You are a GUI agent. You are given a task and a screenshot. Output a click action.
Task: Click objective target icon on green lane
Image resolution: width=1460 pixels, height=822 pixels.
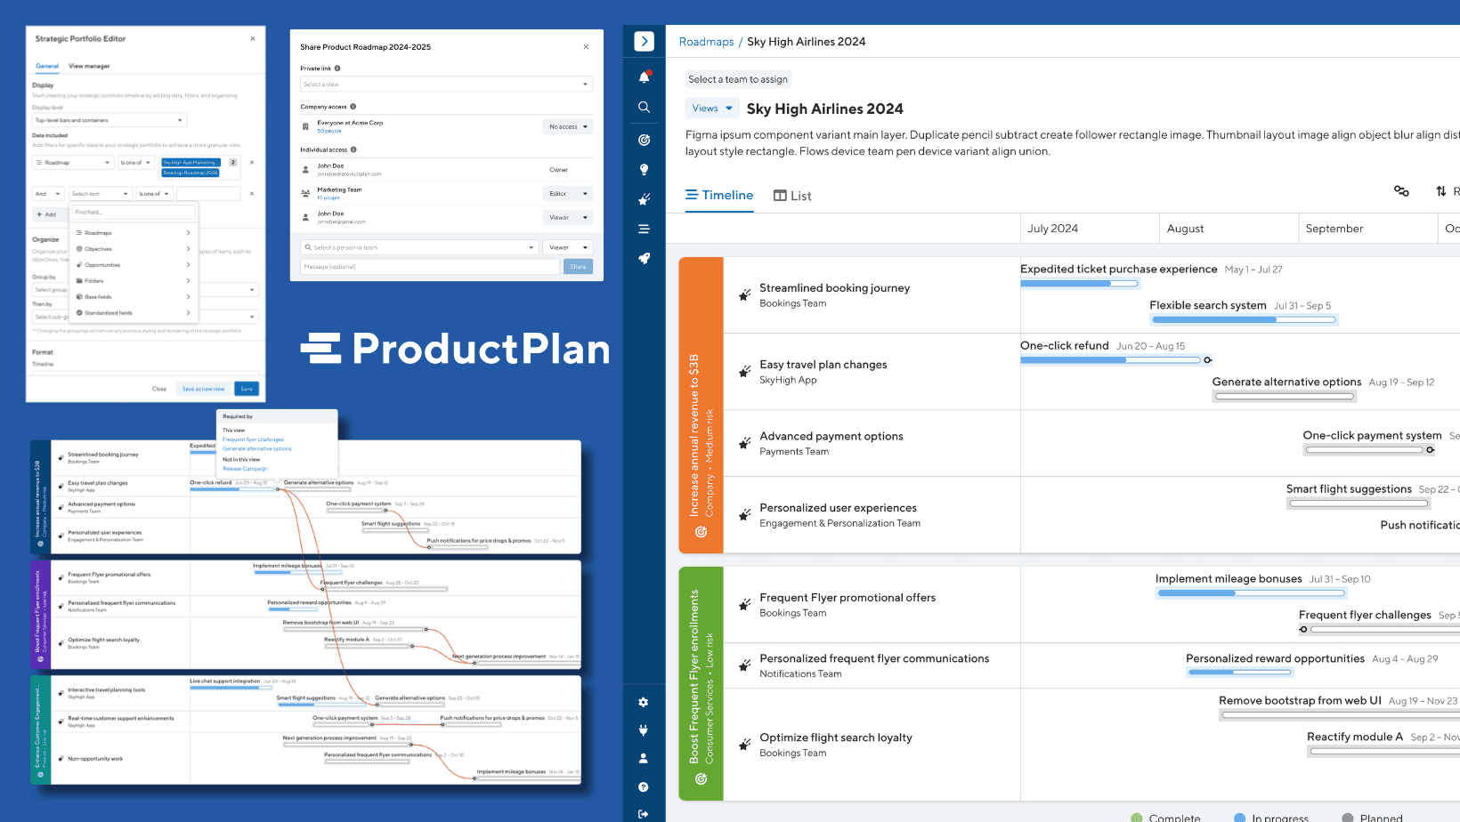pyautogui.click(x=701, y=779)
